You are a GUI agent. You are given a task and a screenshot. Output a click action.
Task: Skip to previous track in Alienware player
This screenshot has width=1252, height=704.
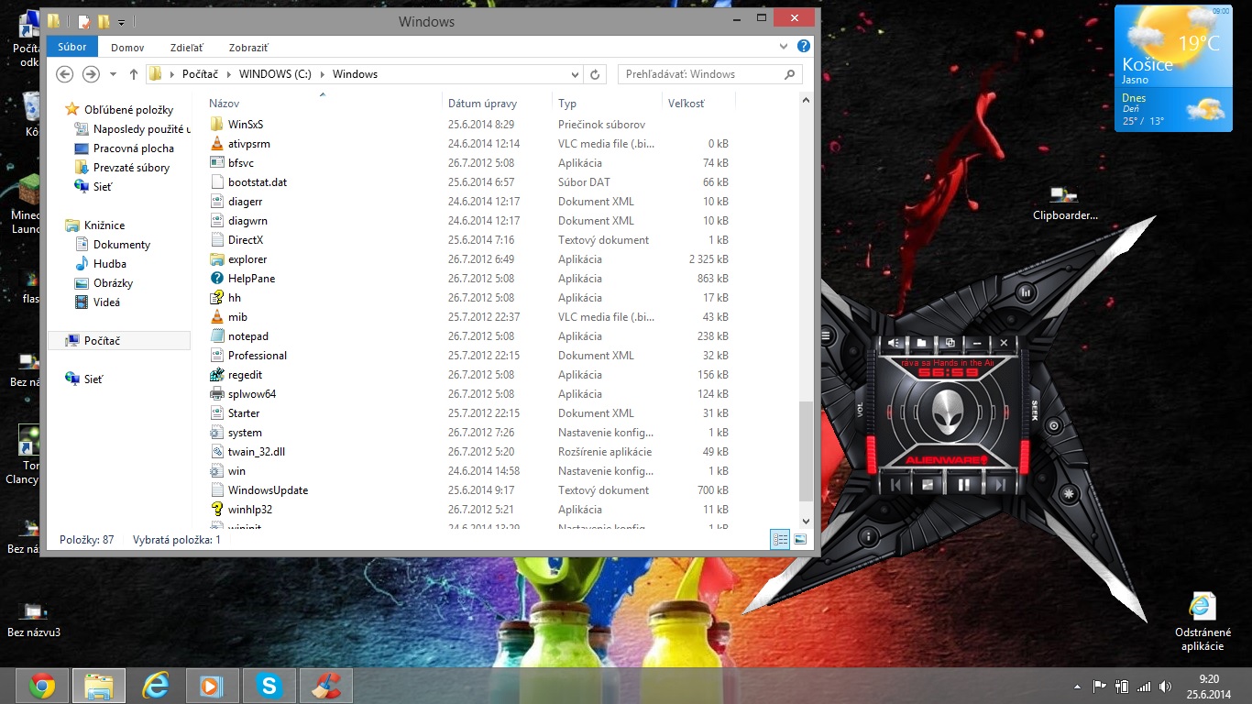coord(896,485)
